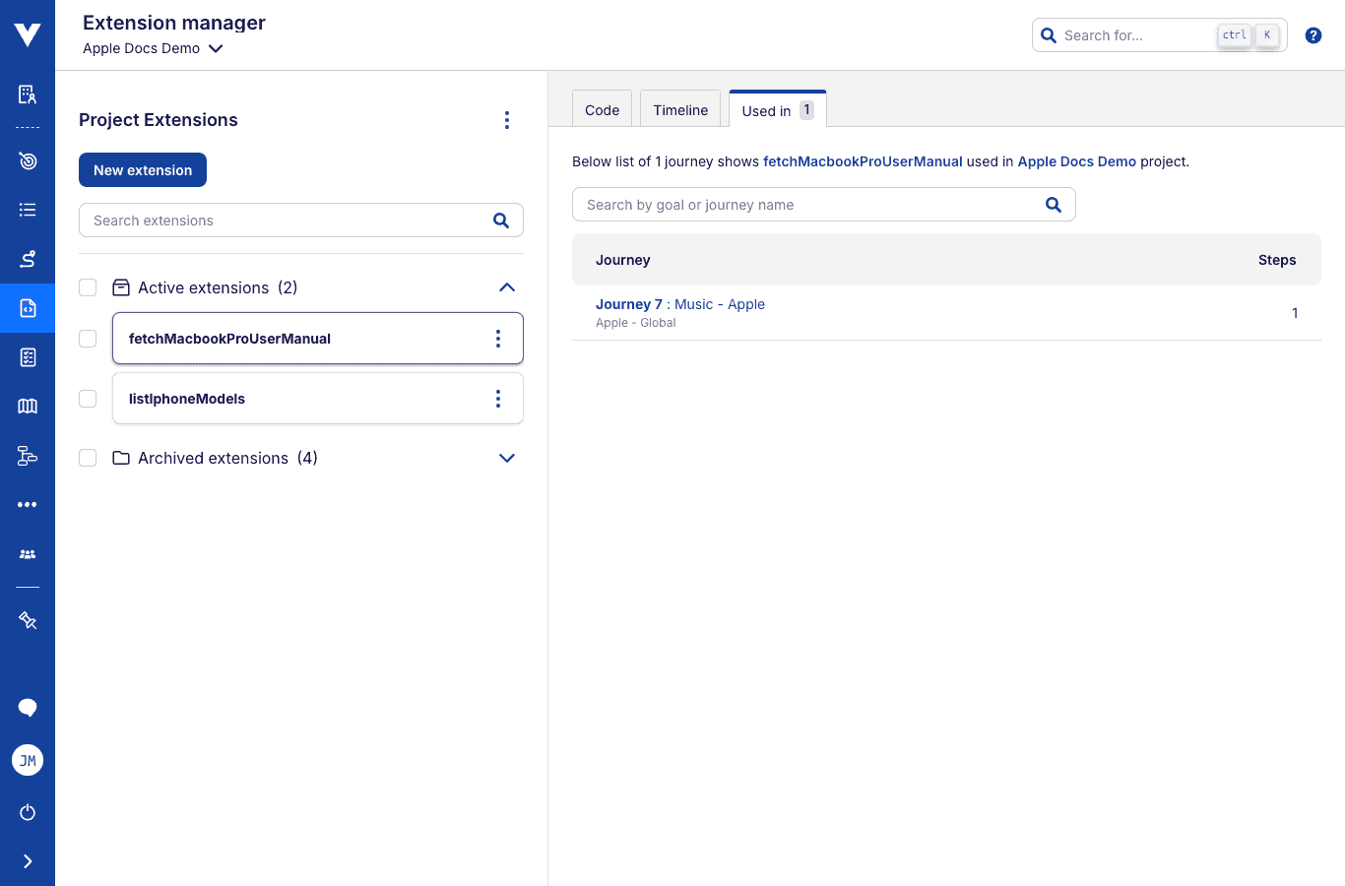The image size is (1345, 886).
Task: Open listIphoneModels three-dot options menu
Action: tap(498, 399)
